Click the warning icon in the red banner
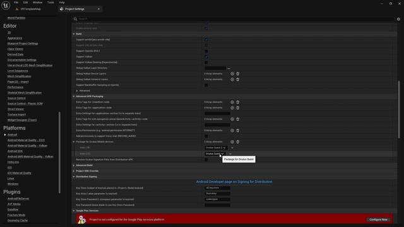The height and width of the screenshot is (227, 404). (x=81, y=219)
